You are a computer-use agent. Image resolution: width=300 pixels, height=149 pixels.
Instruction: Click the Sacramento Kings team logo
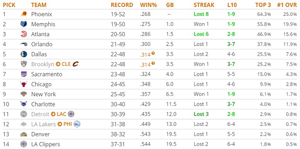tap(24, 74)
